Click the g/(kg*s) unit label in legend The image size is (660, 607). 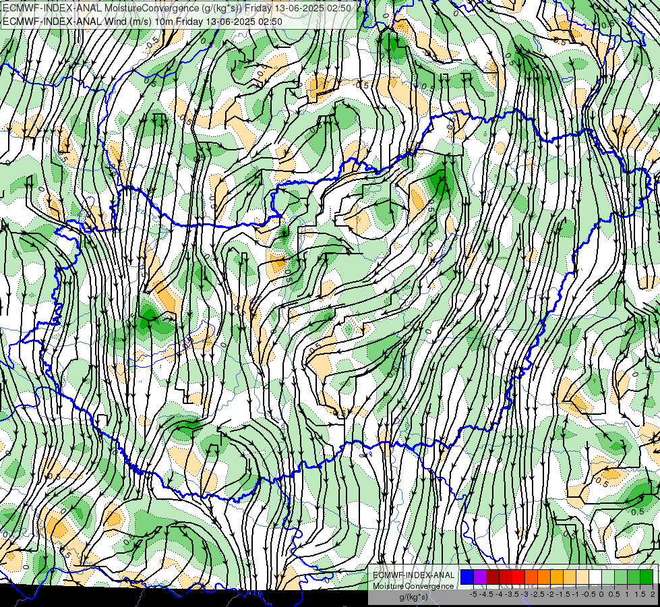(x=413, y=597)
